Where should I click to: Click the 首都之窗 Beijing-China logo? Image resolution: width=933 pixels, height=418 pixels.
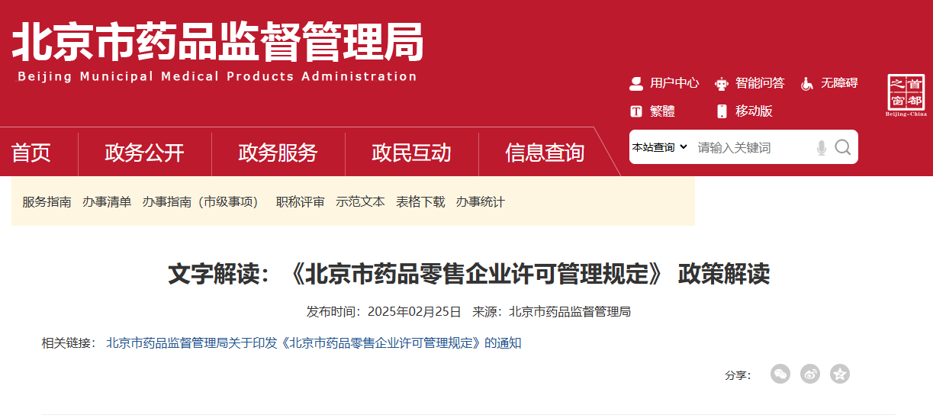tap(906, 96)
